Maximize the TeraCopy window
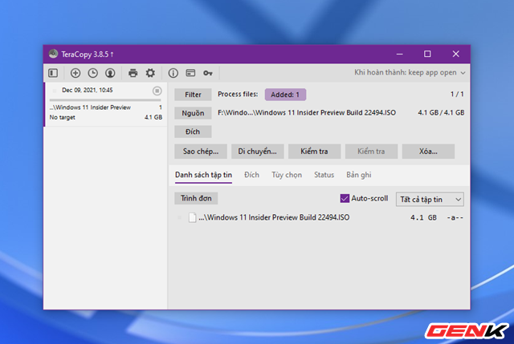 (427, 54)
